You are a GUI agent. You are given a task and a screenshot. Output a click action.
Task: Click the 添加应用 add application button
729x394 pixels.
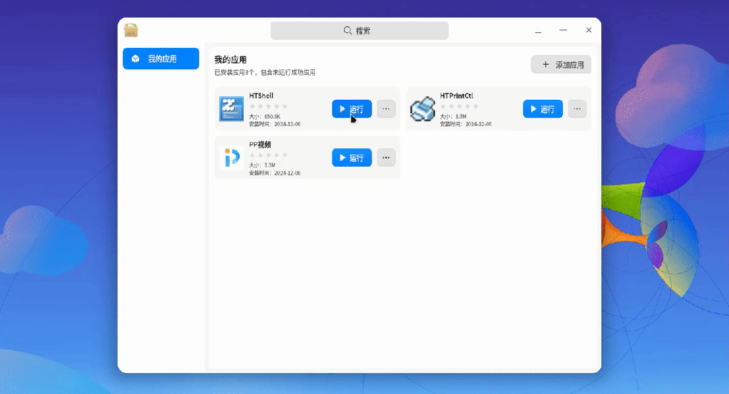click(561, 65)
